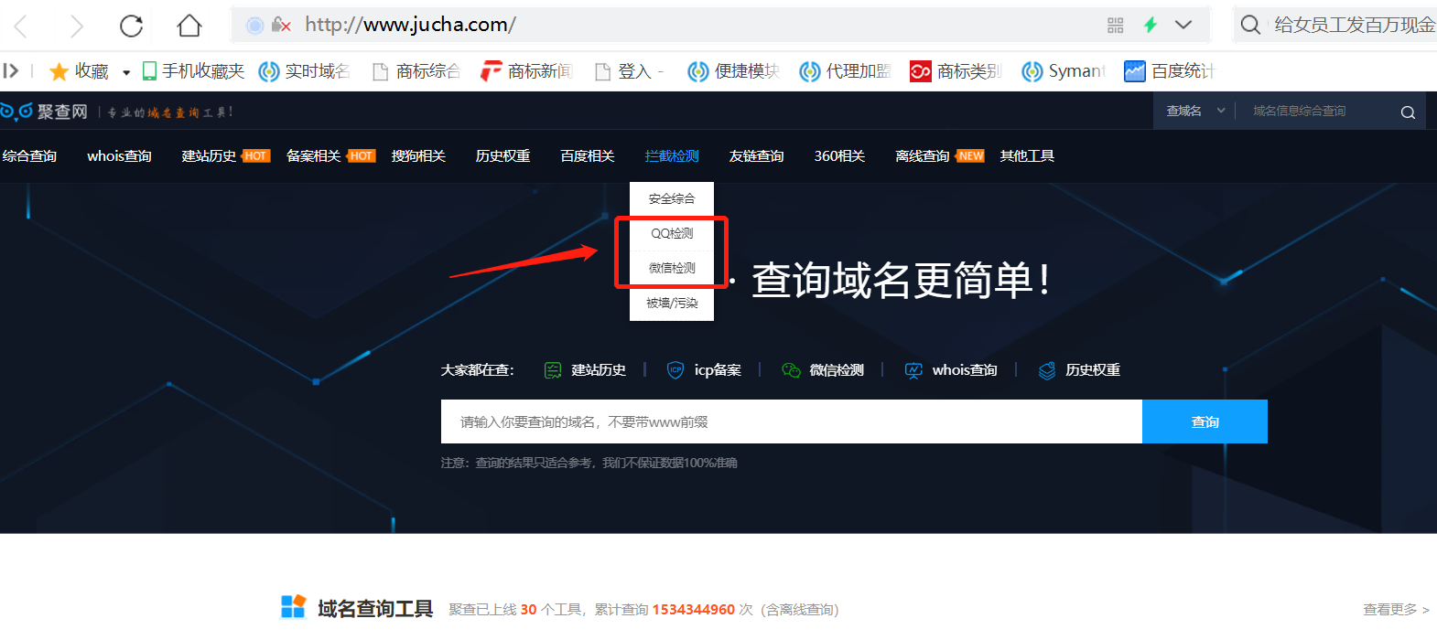Open 百度统计 bookmark icon
This screenshot has height=640, width=1437.
click(1134, 71)
